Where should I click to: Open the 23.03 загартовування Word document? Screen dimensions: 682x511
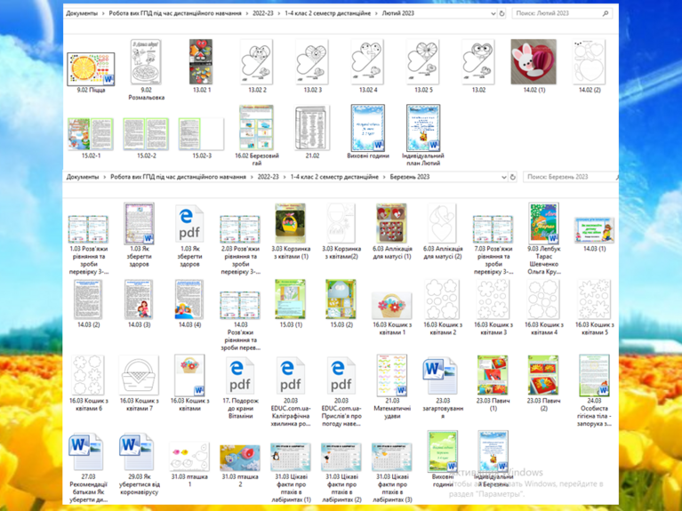pos(440,376)
